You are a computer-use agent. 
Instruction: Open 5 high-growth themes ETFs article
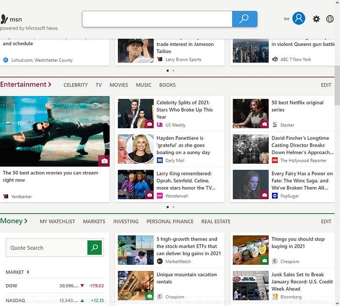point(188,246)
